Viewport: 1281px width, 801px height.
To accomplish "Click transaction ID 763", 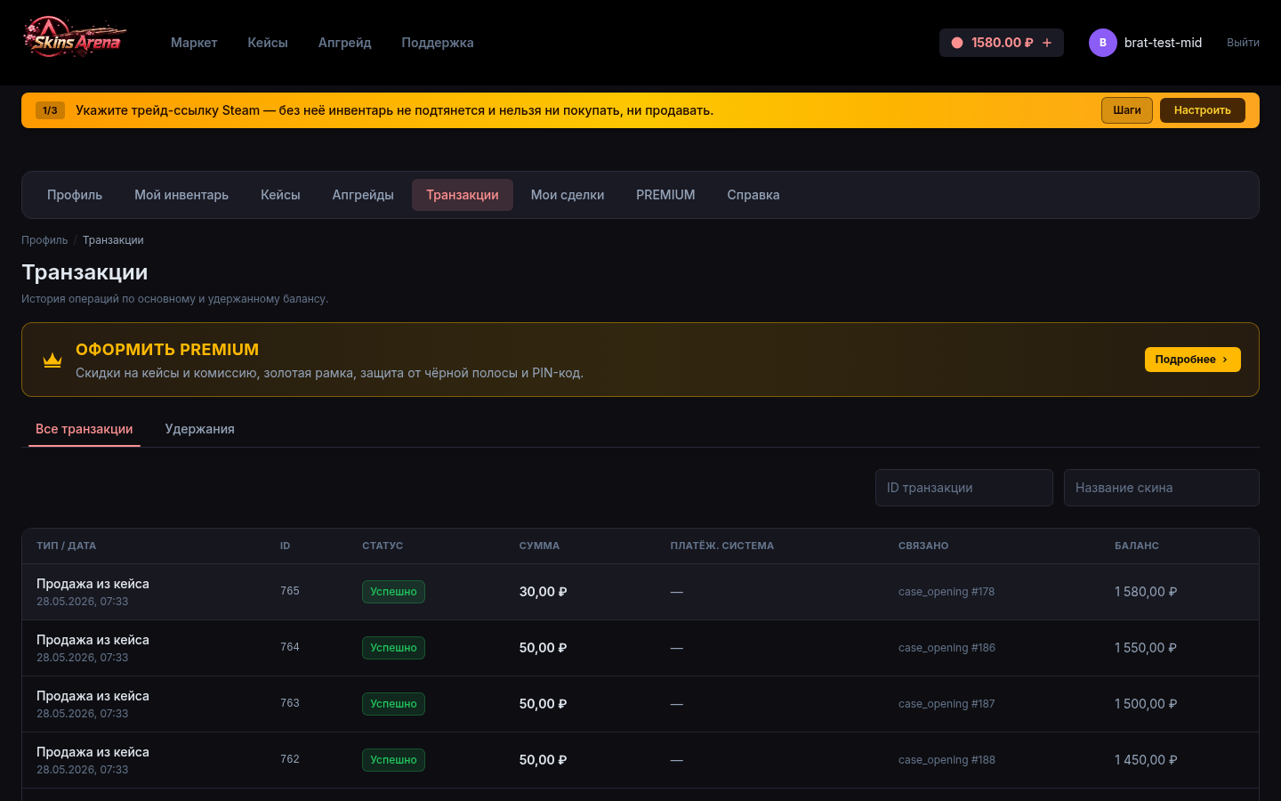I will pos(290,703).
